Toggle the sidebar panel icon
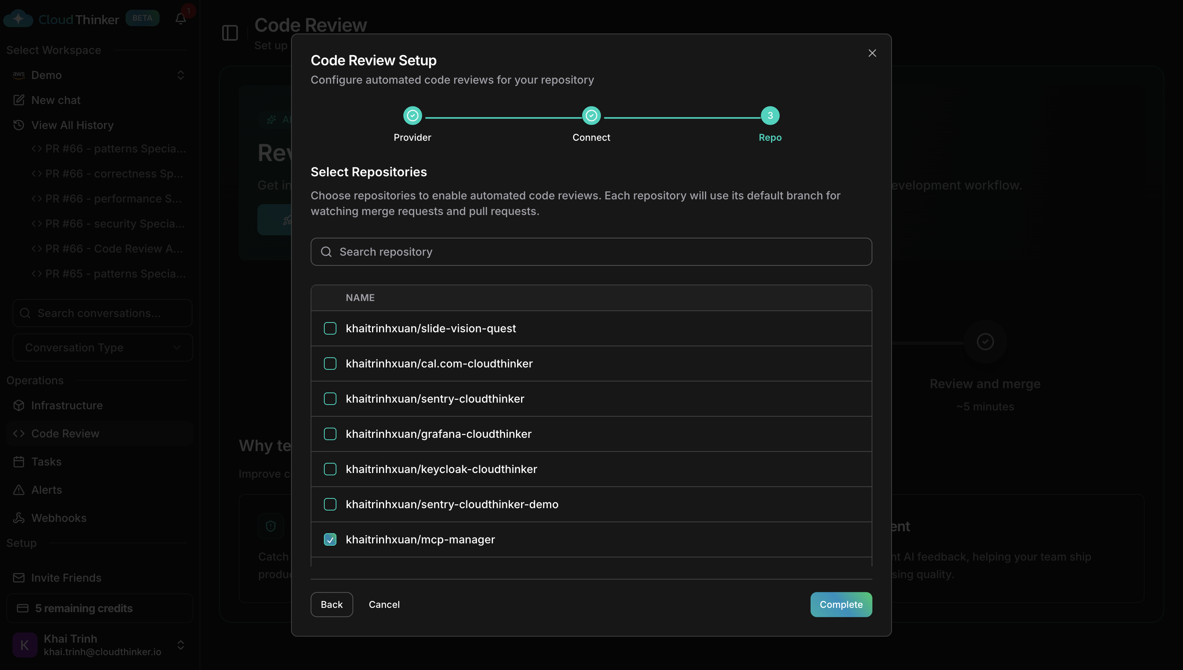1183x670 pixels. tap(230, 33)
